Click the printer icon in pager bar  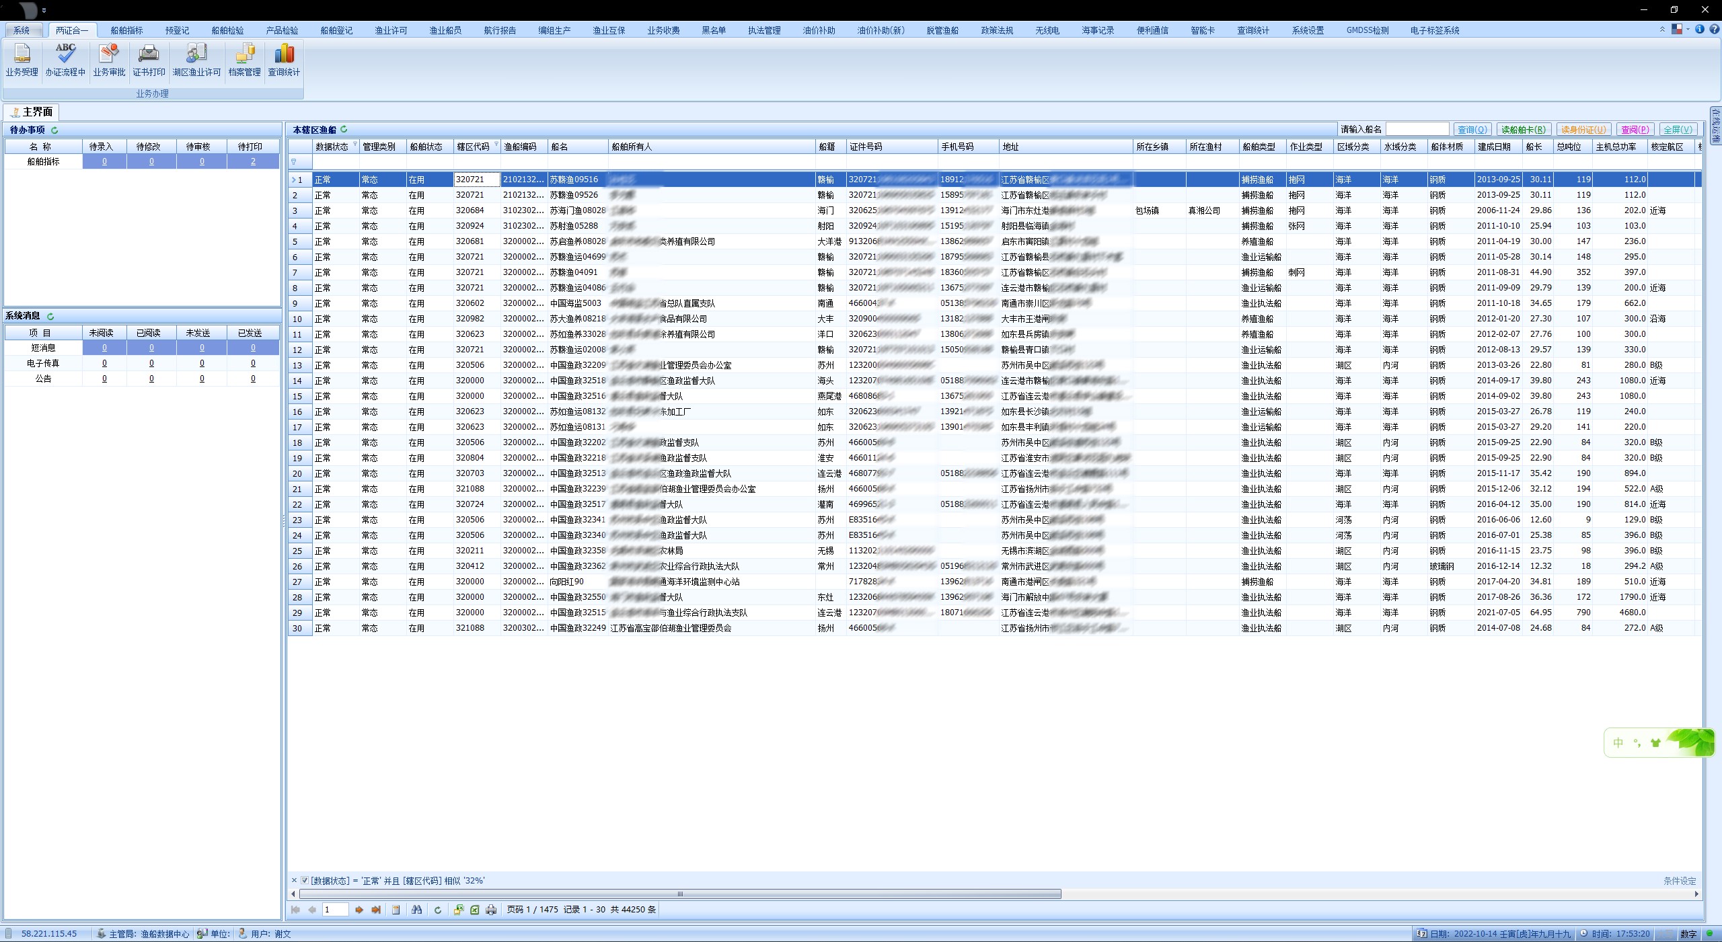491,910
